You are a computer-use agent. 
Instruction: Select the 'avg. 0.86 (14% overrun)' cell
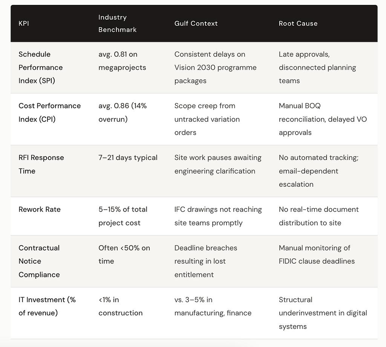pyautogui.click(x=123, y=112)
